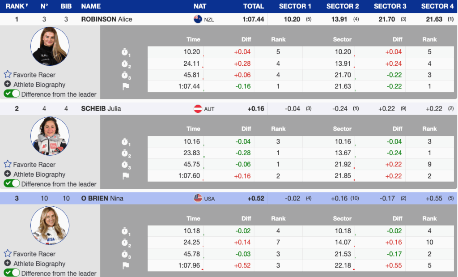Click the SECTOR 4 column header
Image resolution: width=458 pixels, height=277 pixels.
click(x=437, y=6)
